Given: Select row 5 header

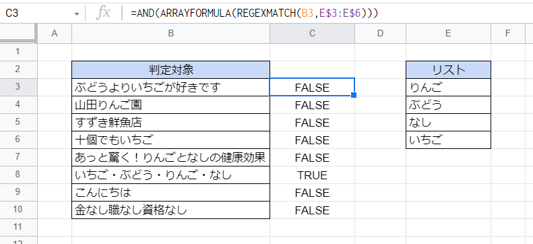Looking at the screenshot, I should pos(18,122).
